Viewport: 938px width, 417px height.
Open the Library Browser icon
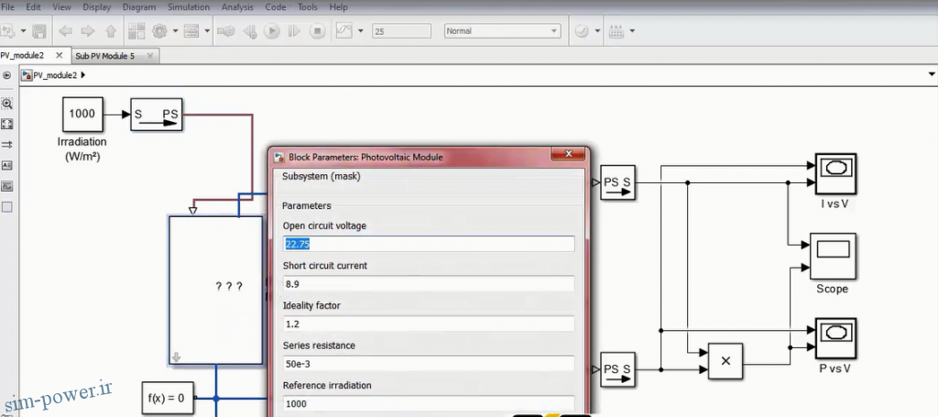[136, 31]
